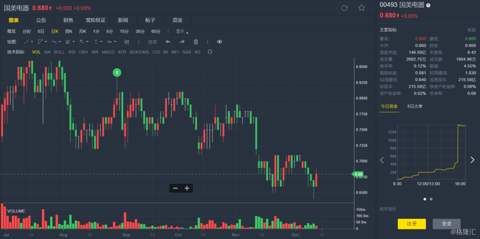This screenshot has height=239, width=480.
Task: Select the arrow drawing tool
Action: point(82,42)
